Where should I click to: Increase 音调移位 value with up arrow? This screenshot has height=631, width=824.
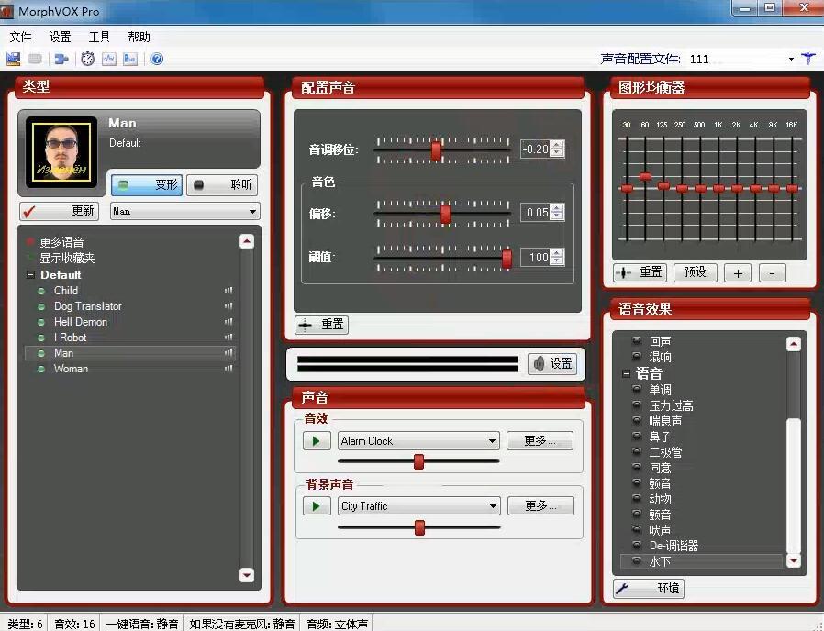(558, 145)
